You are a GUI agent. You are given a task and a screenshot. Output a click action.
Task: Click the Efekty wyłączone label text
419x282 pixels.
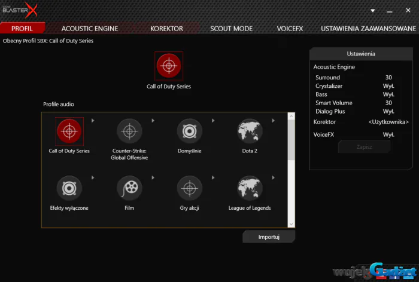(69, 208)
